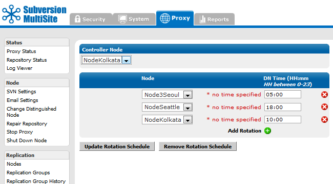This screenshot has height=184, width=333.
Task: Click the Node sidebar section header
Action: 37,83
